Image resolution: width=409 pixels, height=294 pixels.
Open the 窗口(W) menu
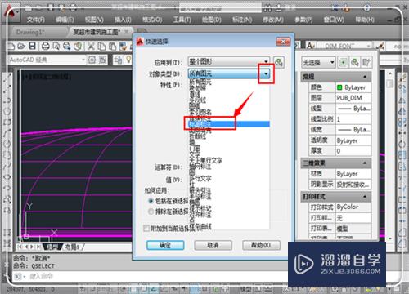pyautogui.click(x=334, y=20)
